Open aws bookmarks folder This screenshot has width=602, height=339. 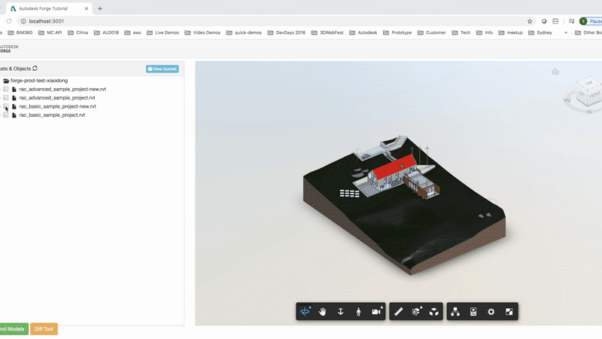(x=132, y=32)
